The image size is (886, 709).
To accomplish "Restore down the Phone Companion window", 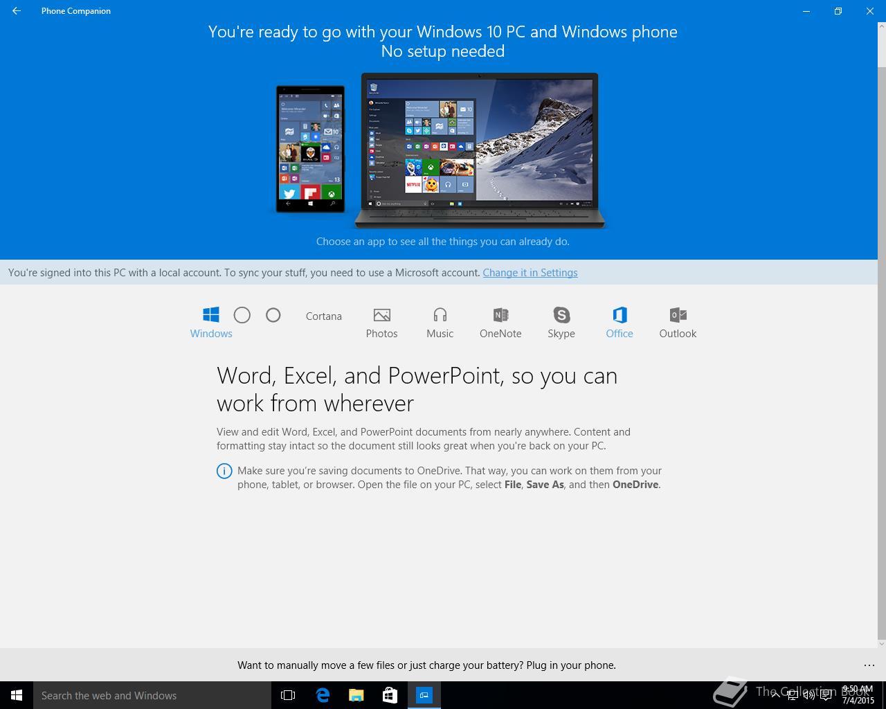I will click(838, 11).
